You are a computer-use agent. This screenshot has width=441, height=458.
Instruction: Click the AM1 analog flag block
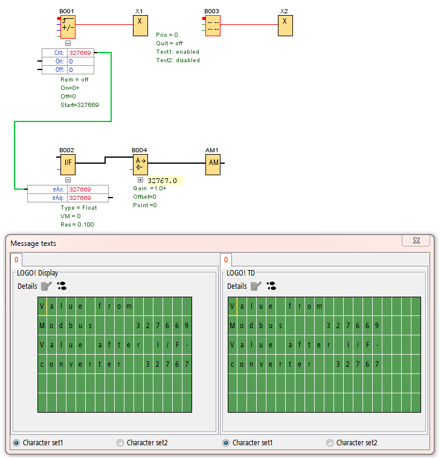[x=213, y=163]
